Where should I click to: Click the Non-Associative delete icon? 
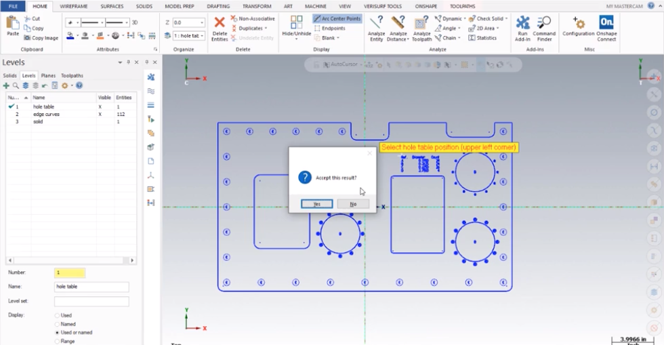pos(234,19)
